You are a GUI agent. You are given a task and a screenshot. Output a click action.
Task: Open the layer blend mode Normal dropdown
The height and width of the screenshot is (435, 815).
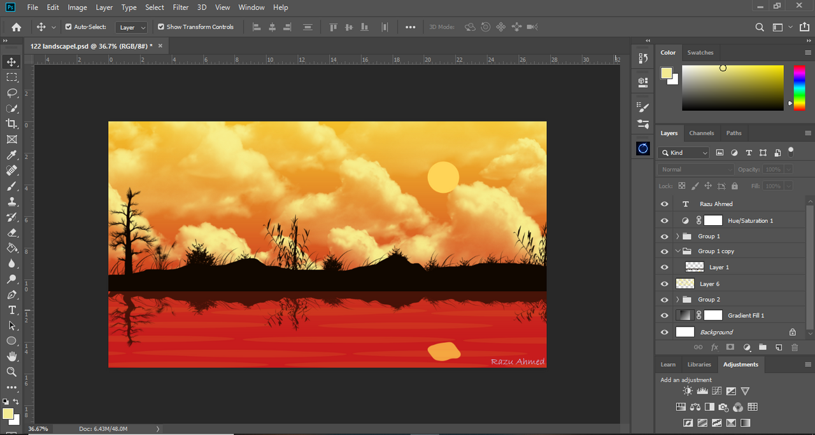click(696, 169)
